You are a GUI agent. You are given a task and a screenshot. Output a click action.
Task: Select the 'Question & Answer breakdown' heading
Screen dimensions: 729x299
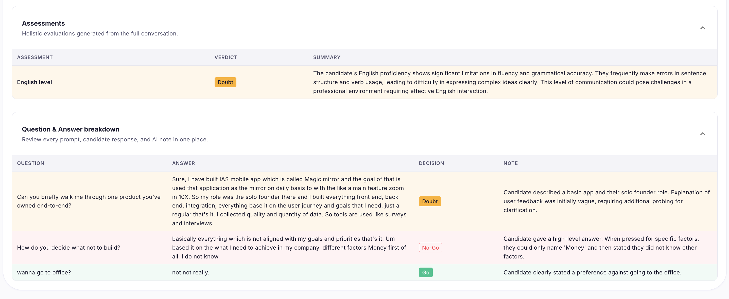tap(71, 129)
